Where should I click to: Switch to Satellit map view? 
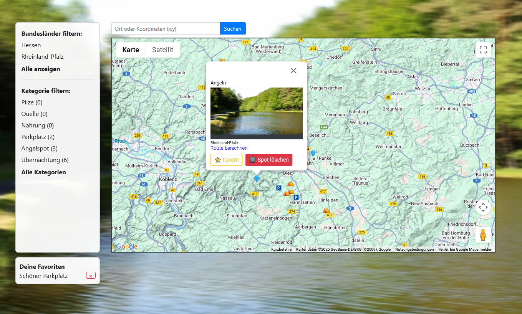pyautogui.click(x=162, y=50)
